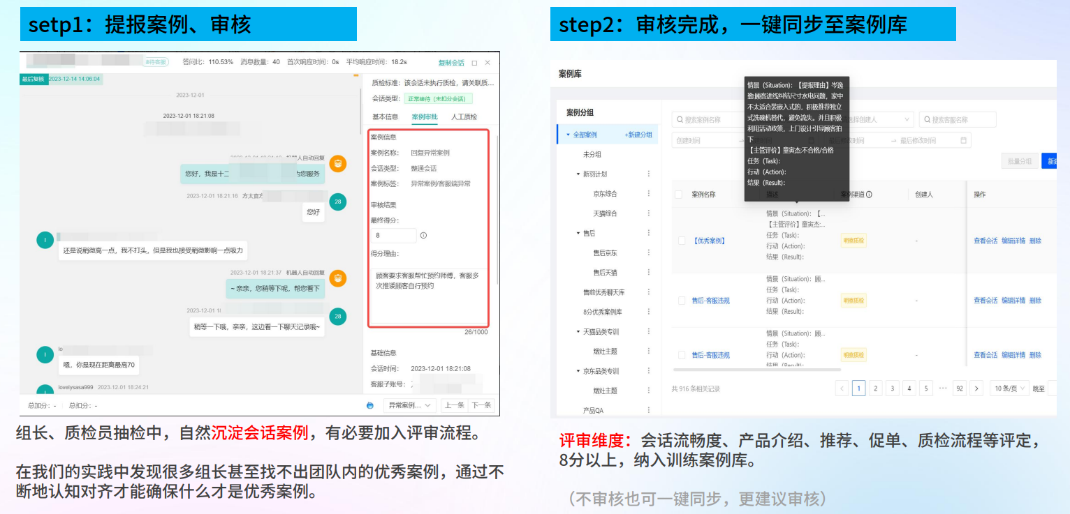Click search icon in 搜索案例名称 box
The width and height of the screenshot is (1070, 514).
pyautogui.click(x=680, y=120)
